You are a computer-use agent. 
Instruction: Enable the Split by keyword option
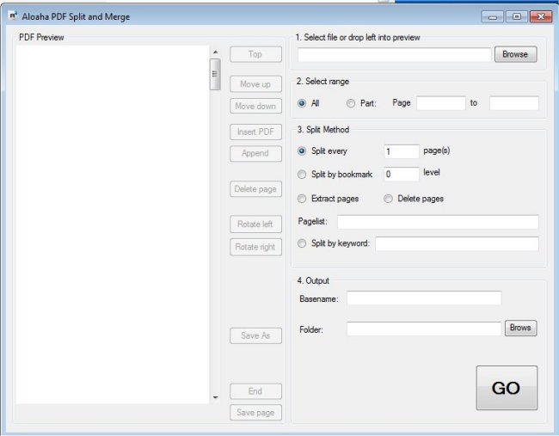coord(302,243)
